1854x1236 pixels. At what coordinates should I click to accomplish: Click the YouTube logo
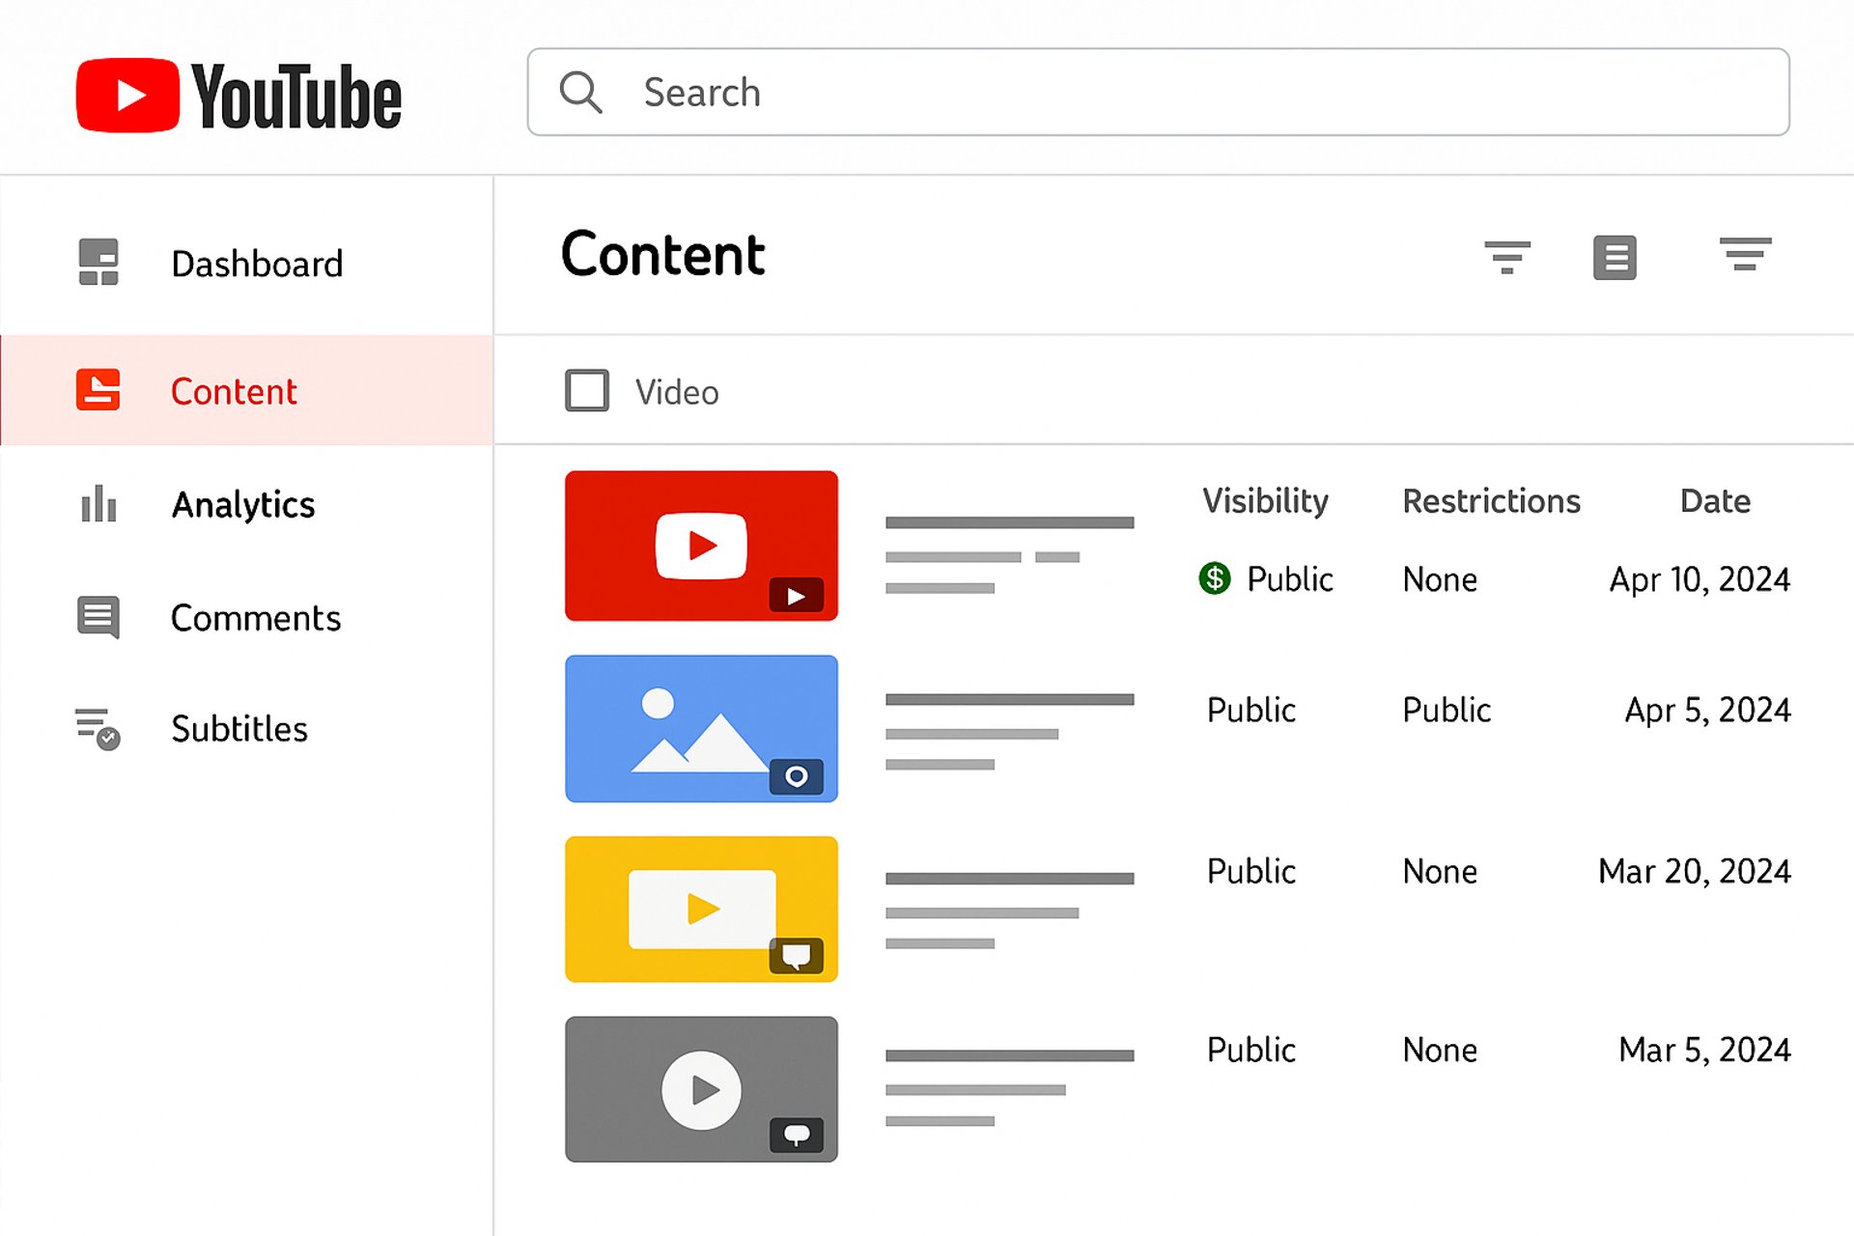[239, 95]
